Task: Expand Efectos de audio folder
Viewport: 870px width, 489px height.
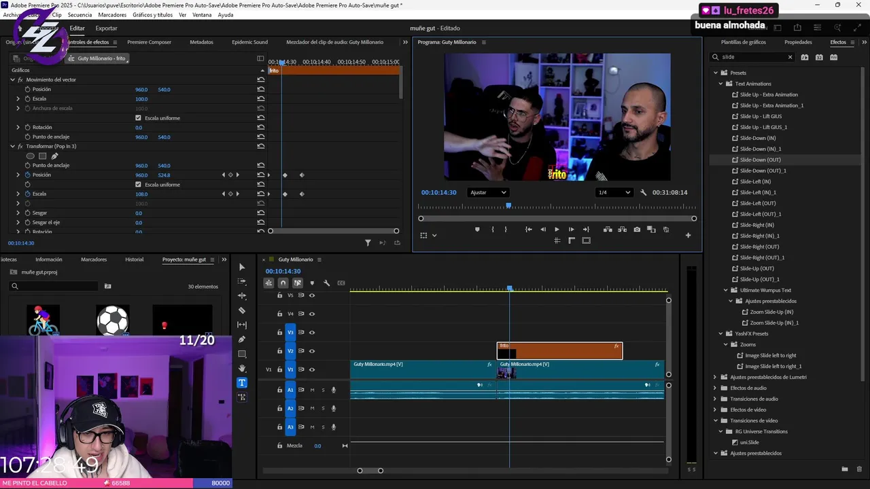Action: 715,388
